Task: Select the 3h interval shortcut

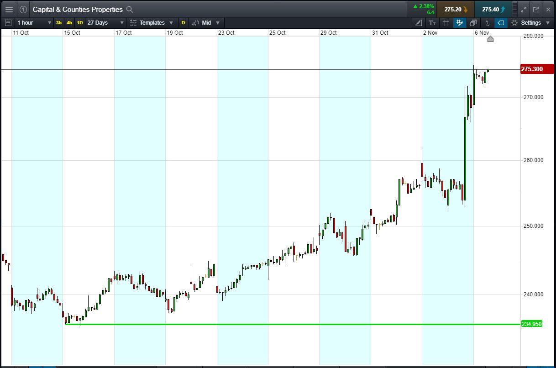Action: click(59, 22)
